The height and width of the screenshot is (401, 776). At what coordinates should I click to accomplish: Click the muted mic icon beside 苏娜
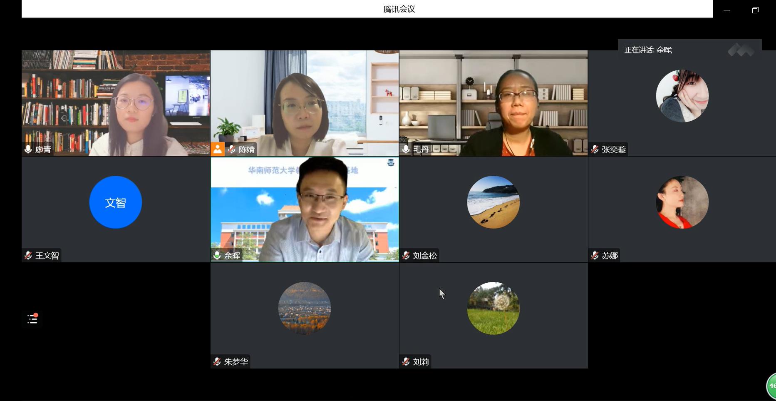(x=595, y=255)
